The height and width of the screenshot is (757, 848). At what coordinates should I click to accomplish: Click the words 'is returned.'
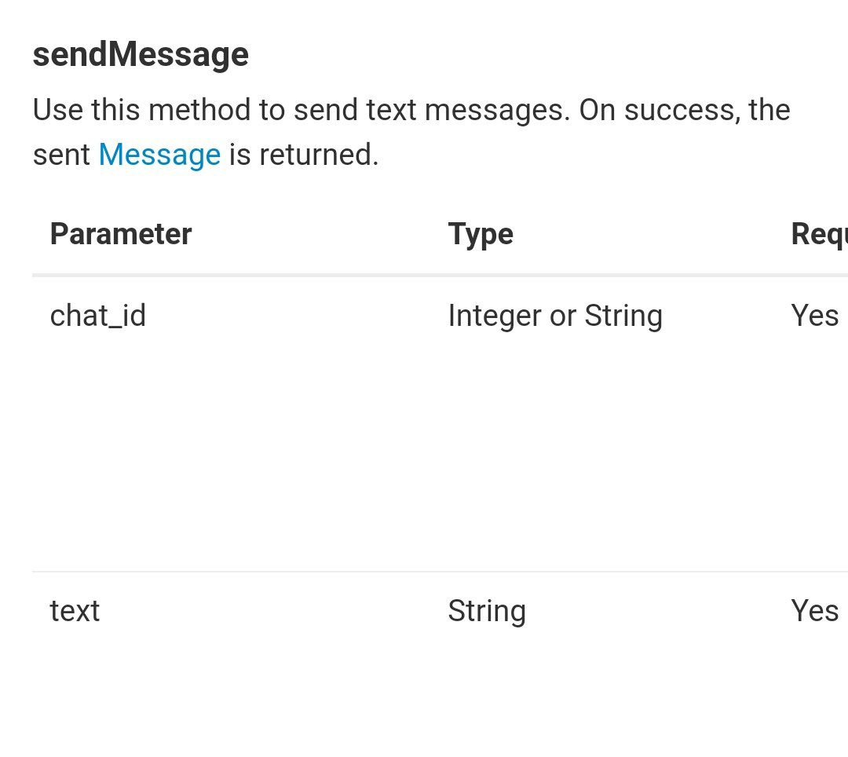point(304,155)
